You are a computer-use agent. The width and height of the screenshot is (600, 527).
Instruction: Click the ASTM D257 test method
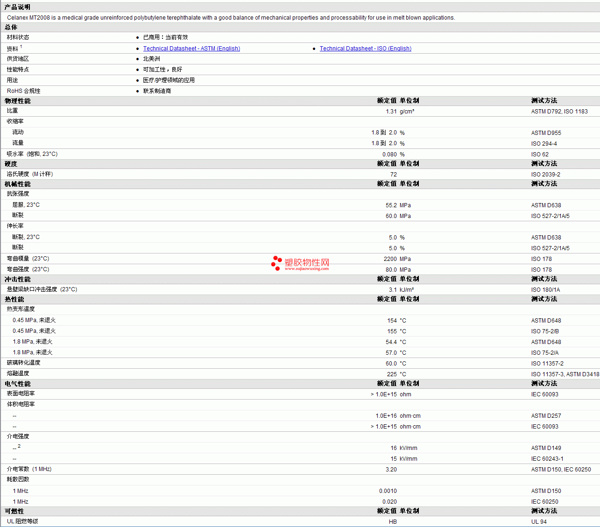[x=546, y=416]
